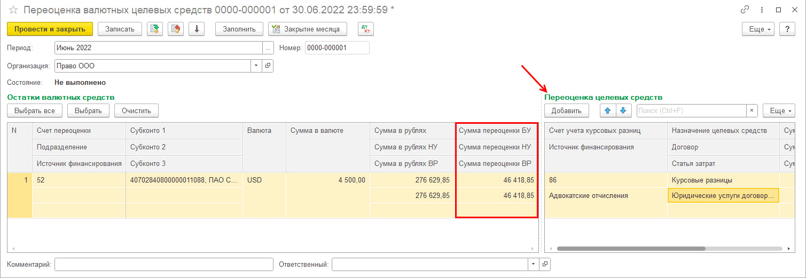806x278 pixels.
Task: Open Еще menu in Переоценка целевых средств
Action: (778, 110)
